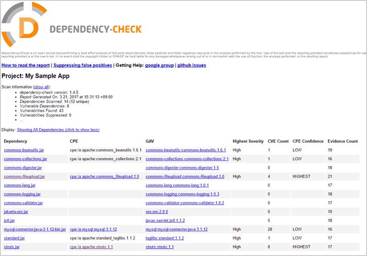Open commons-fileupload.jar dependency
The width and height of the screenshot is (367, 256).
click(x=24, y=177)
